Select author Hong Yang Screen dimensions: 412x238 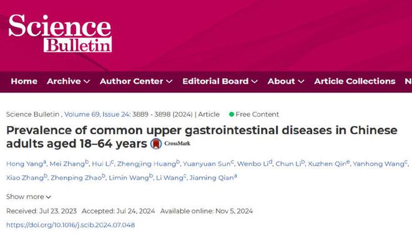pyautogui.click(x=26, y=164)
